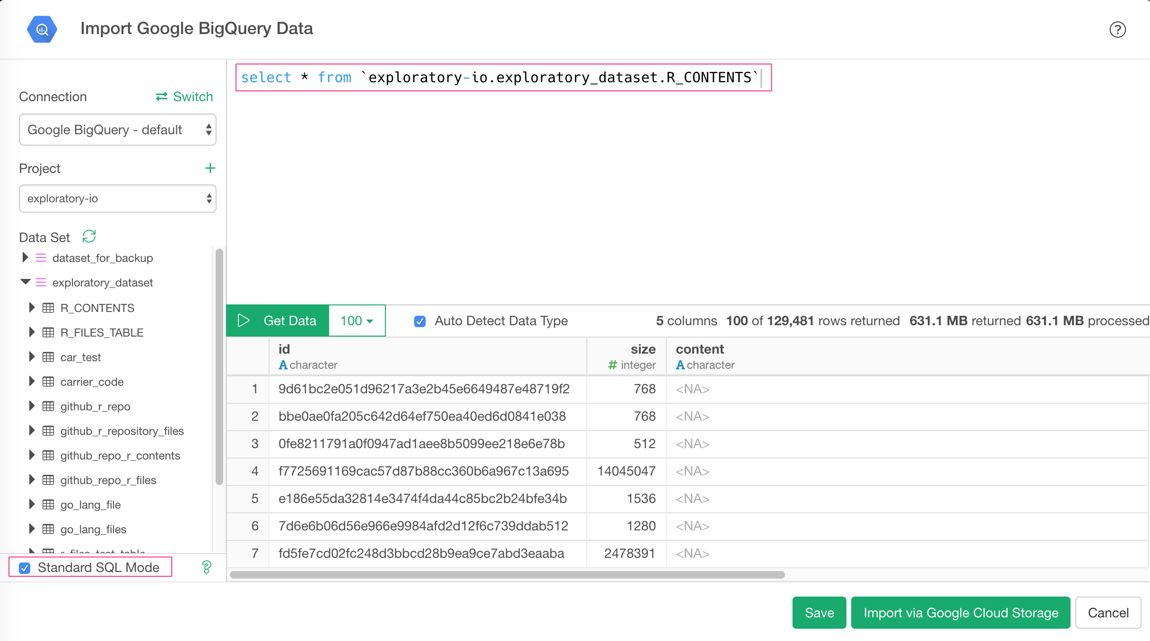This screenshot has width=1150, height=641.
Task: Click integer type icon in size column
Action: point(613,365)
